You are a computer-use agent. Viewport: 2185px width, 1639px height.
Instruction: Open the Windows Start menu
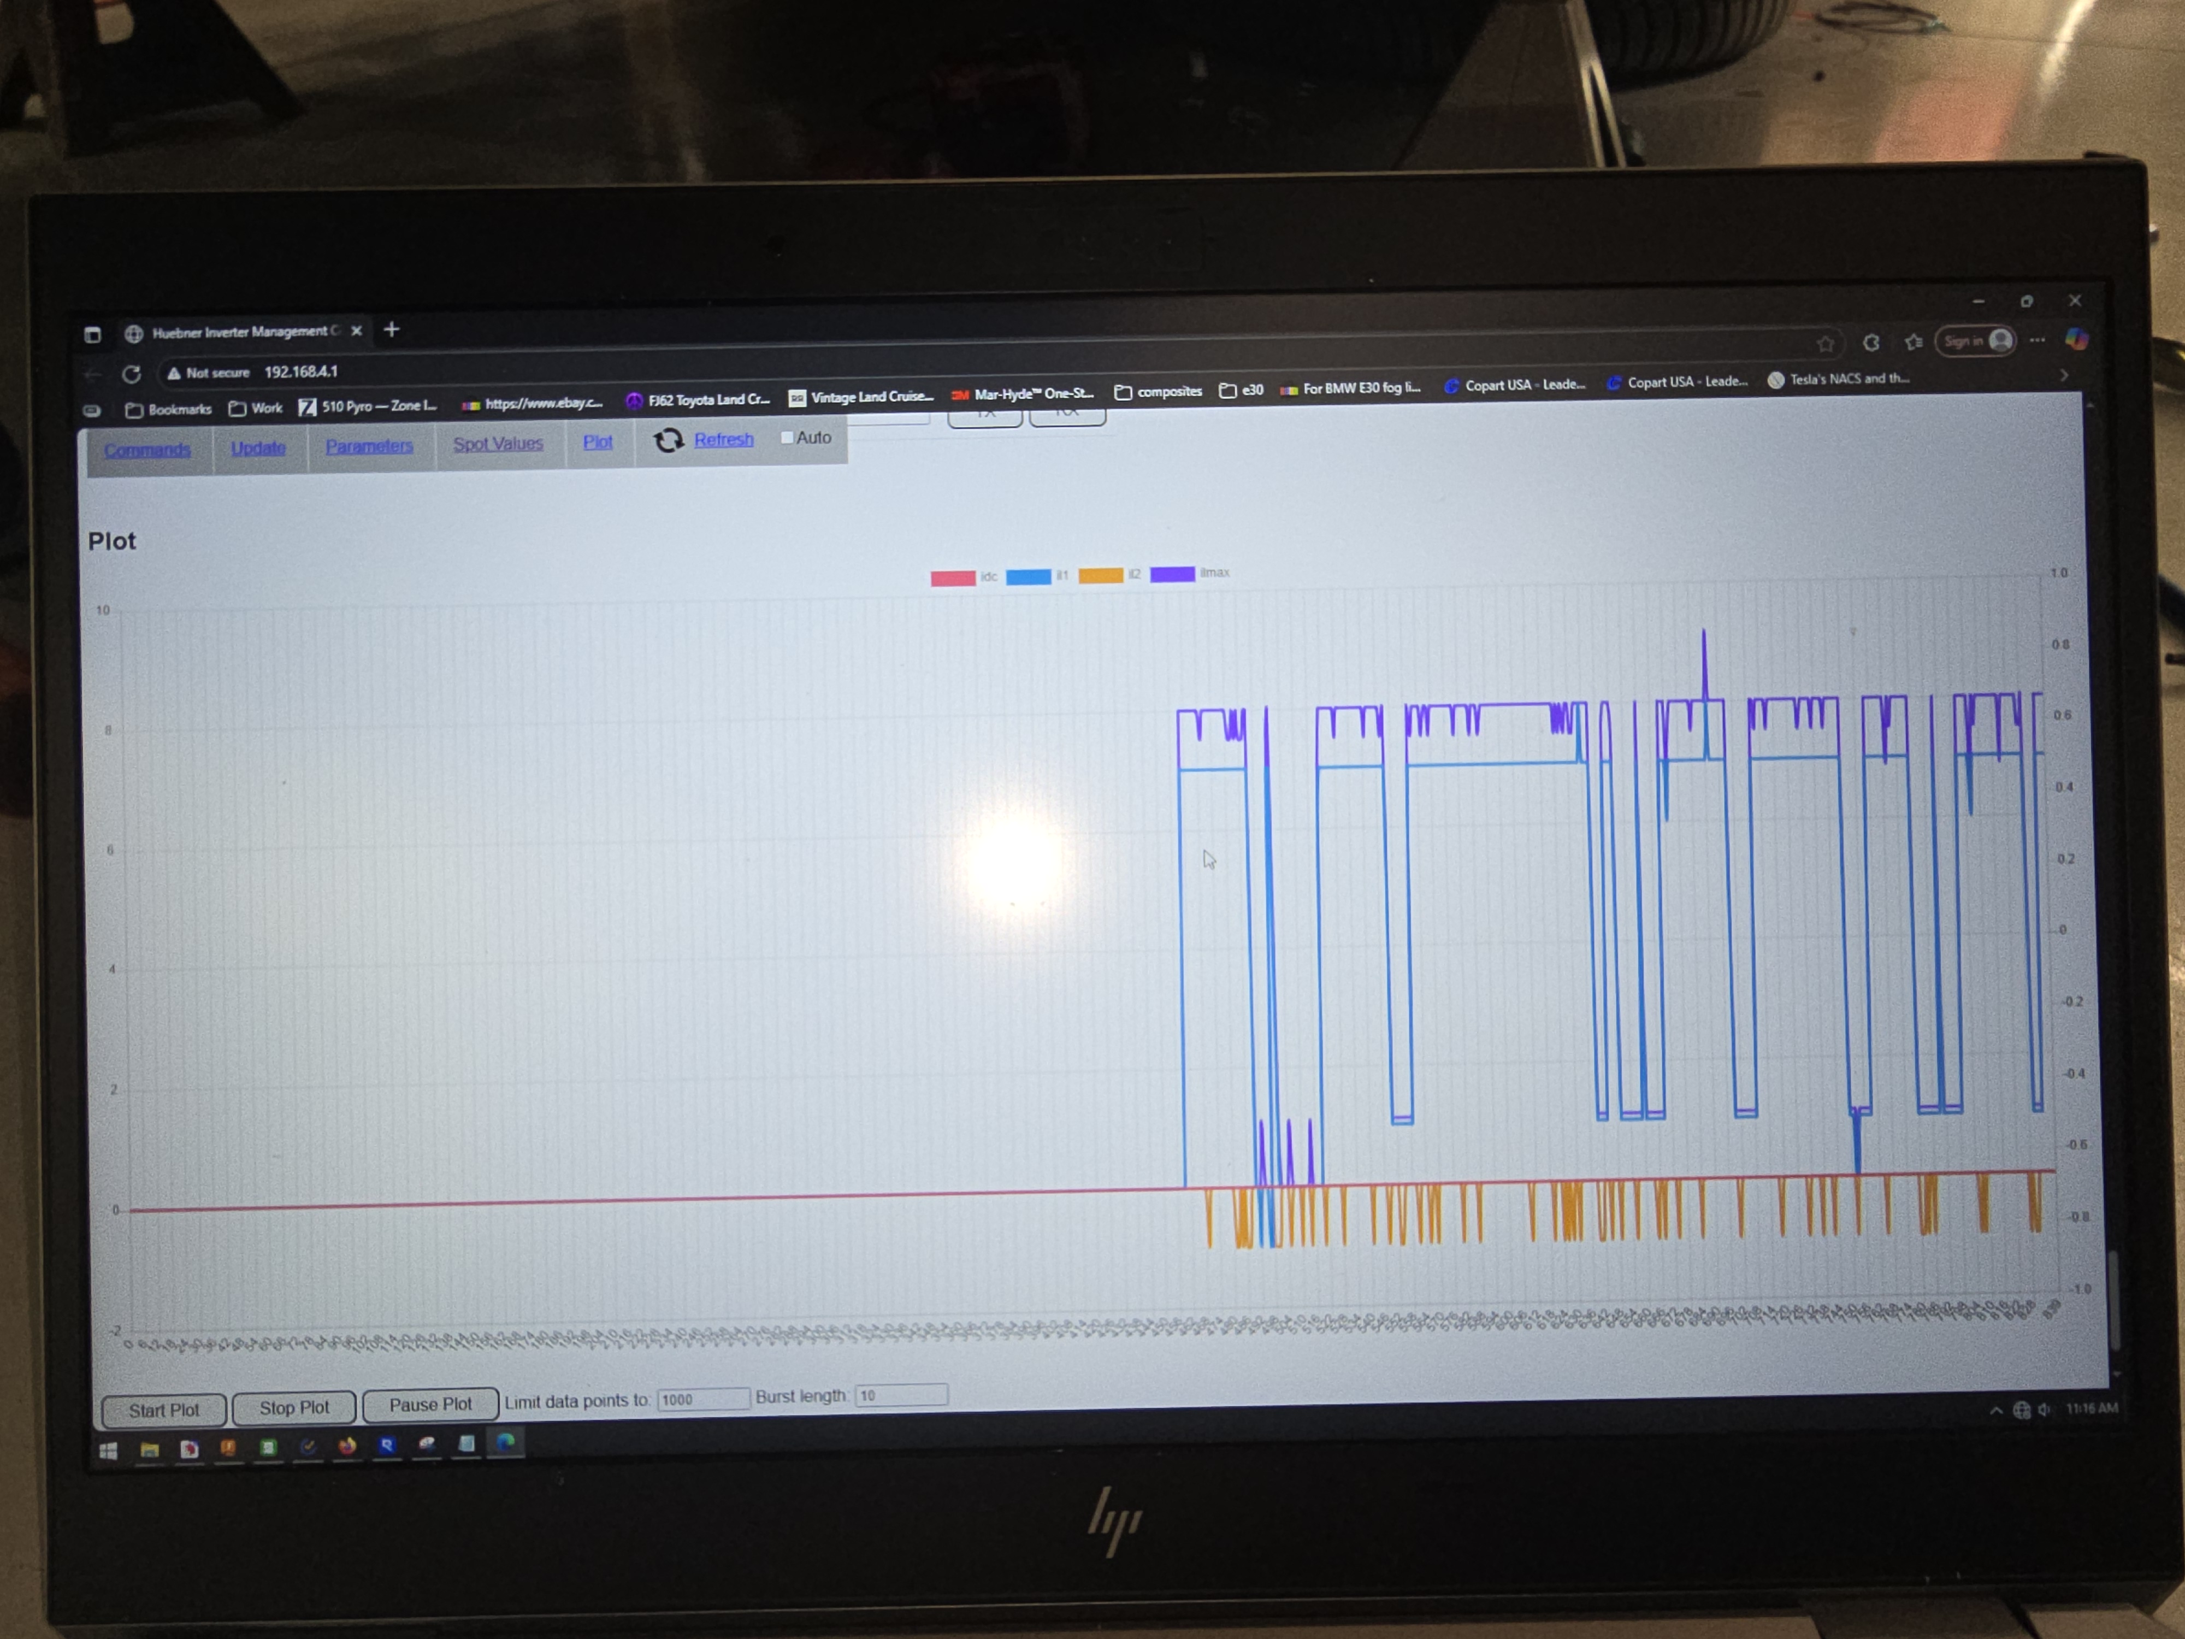tap(109, 1451)
